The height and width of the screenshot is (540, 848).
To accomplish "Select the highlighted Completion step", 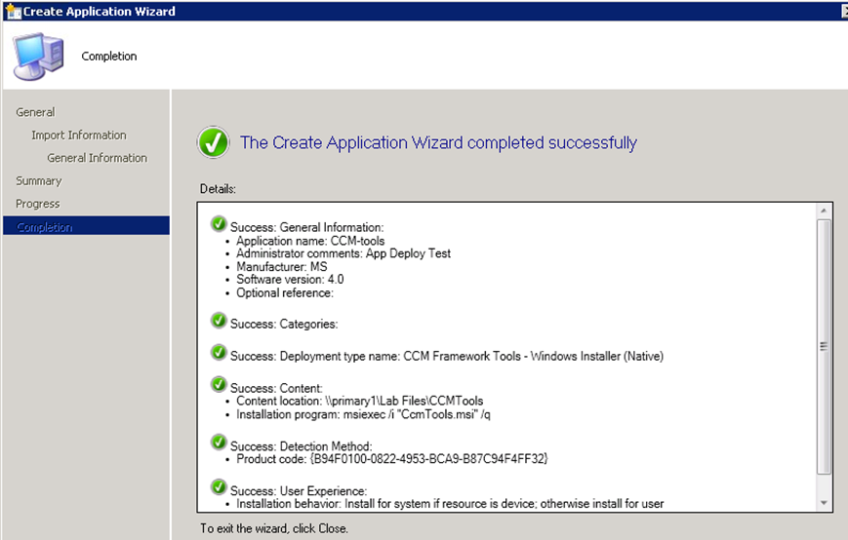I will click(87, 226).
